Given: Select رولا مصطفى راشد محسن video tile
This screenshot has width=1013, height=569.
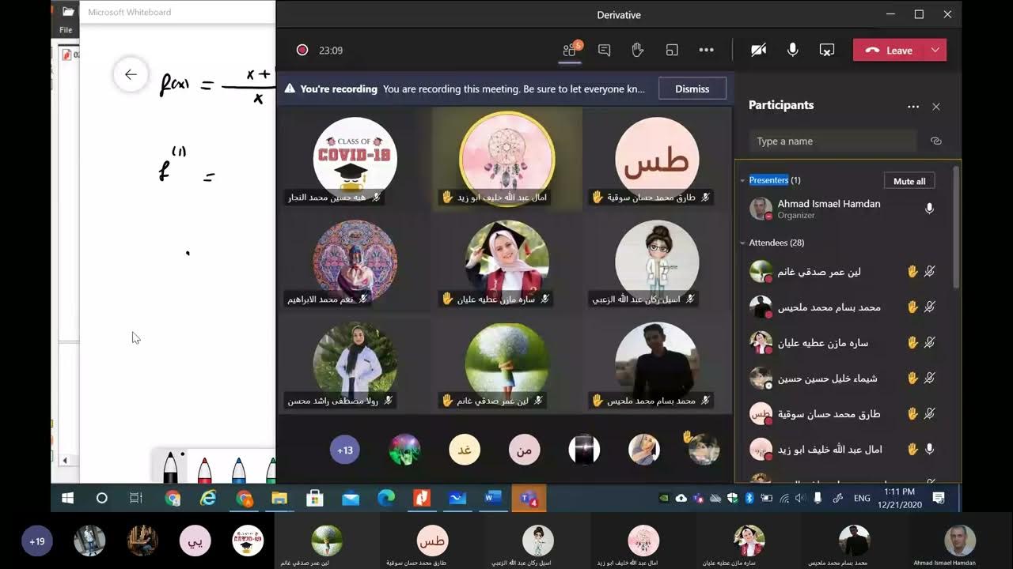Looking at the screenshot, I should (x=355, y=364).
